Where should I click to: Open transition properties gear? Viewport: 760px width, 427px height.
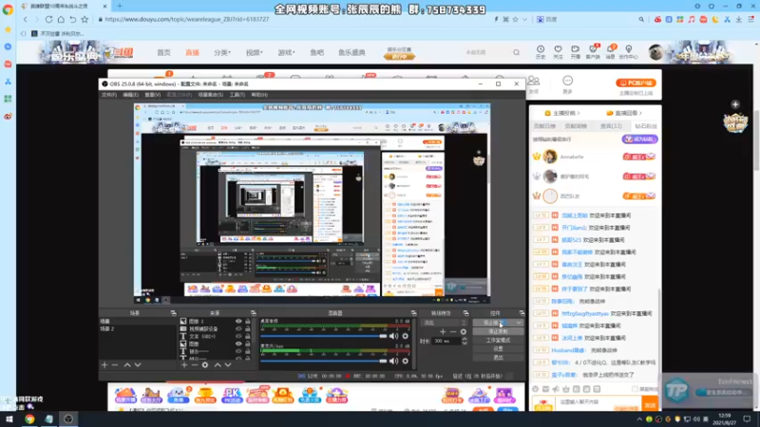pos(464,331)
